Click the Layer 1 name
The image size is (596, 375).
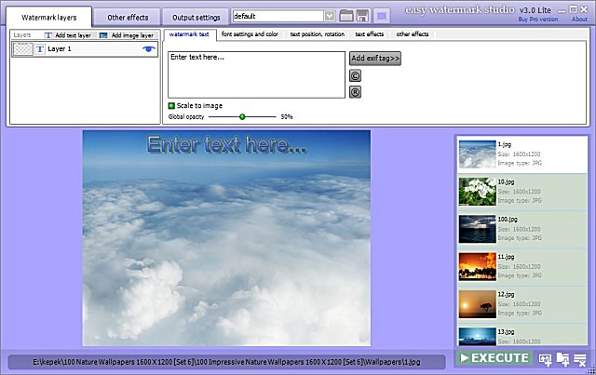click(60, 49)
